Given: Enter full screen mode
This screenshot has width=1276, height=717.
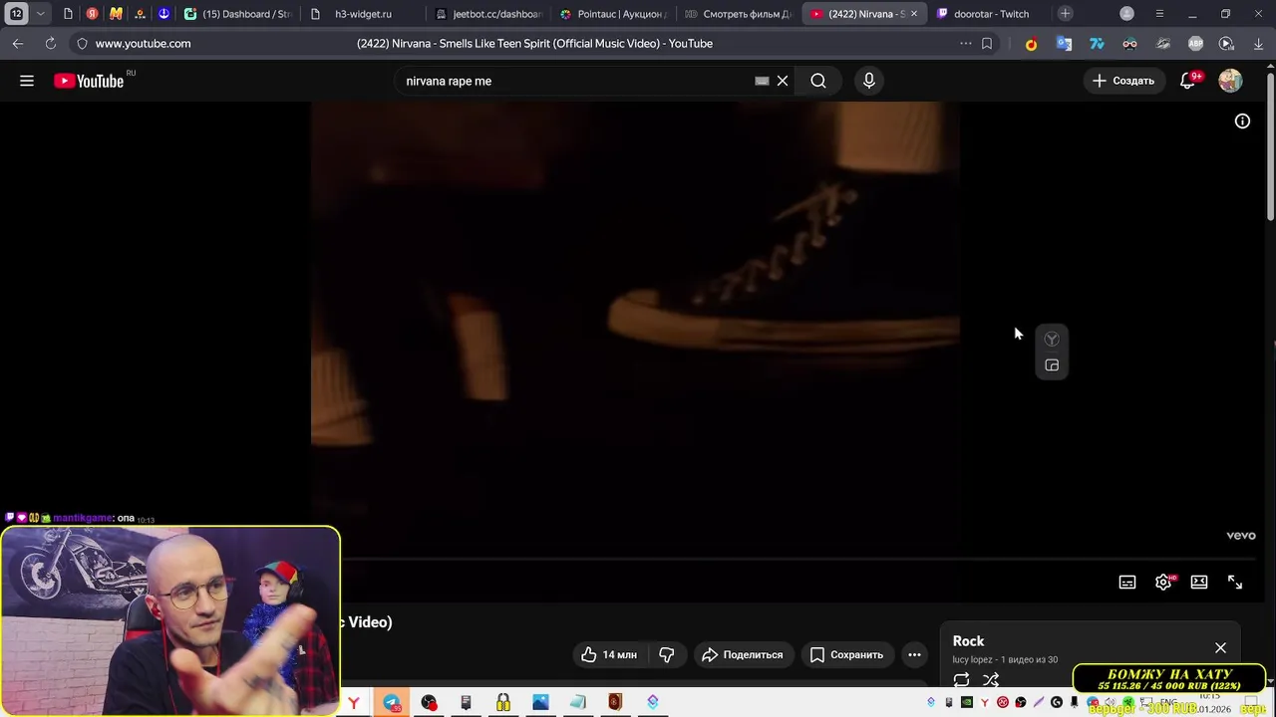Looking at the screenshot, I should [x=1235, y=583].
